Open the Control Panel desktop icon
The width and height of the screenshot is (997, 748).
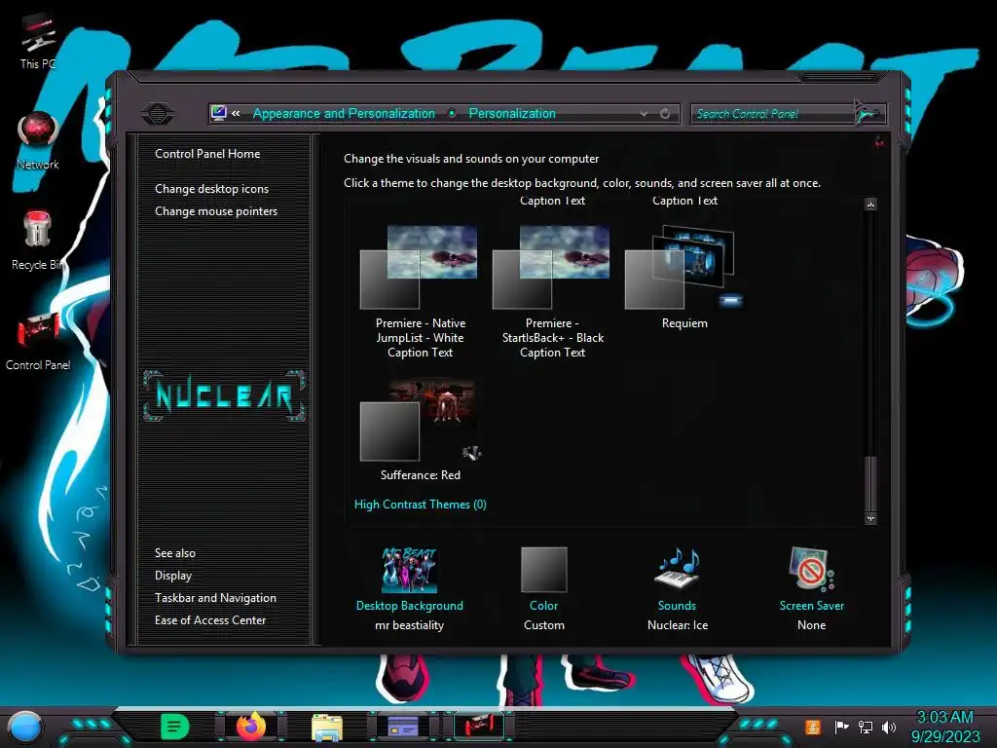[38, 342]
